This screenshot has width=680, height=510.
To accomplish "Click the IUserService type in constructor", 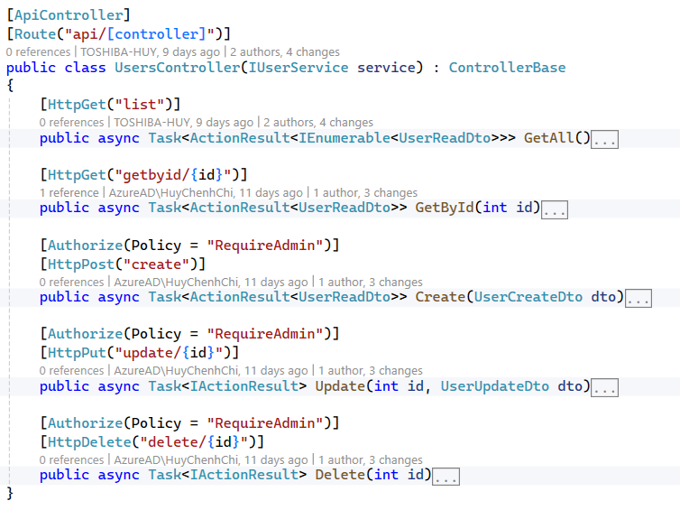I will (x=297, y=68).
